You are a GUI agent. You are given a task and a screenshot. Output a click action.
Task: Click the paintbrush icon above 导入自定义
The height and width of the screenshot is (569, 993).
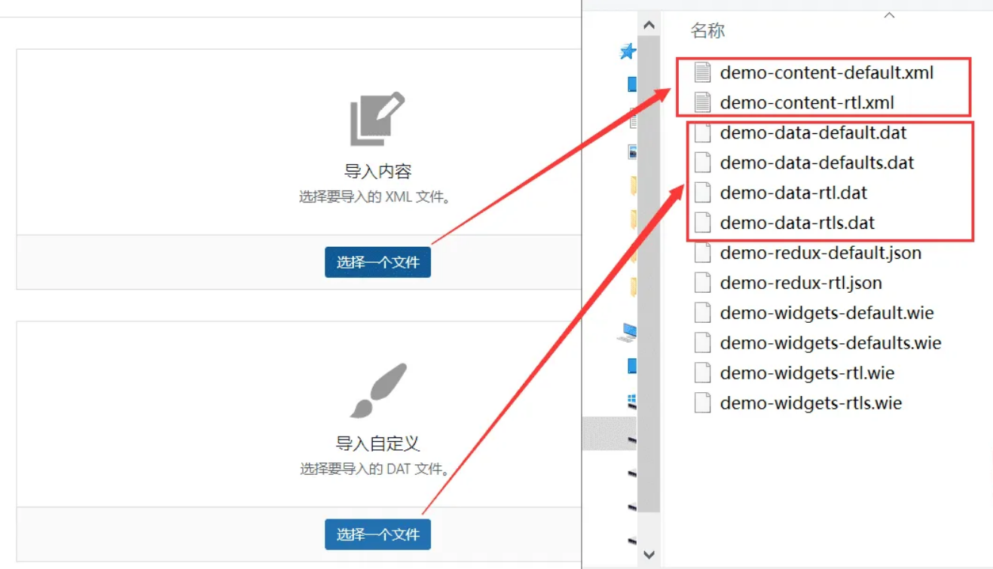pyautogui.click(x=378, y=391)
